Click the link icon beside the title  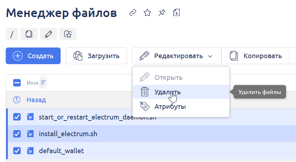click(x=133, y=13)
